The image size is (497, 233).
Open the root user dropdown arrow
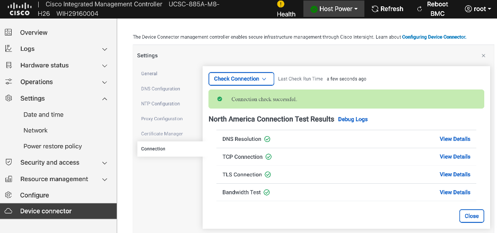[489, 9]
